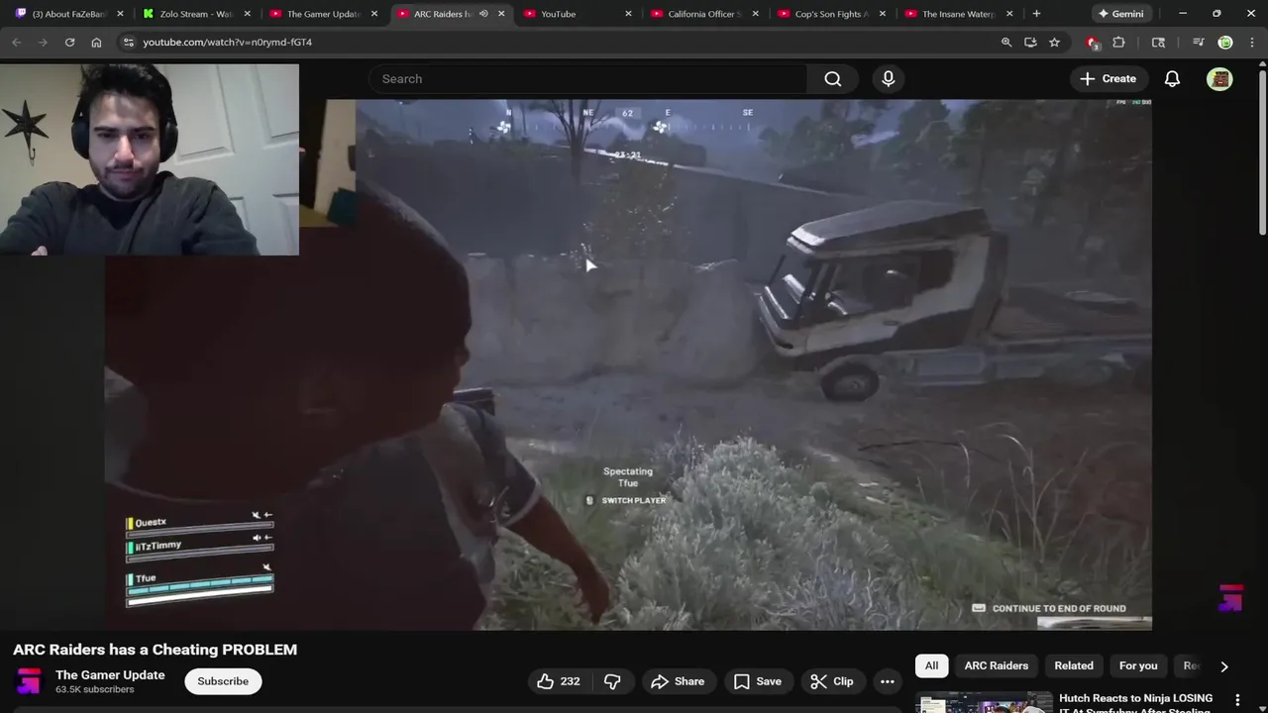Image resolution: width=1268 pixels, height=713 pixels.
Task: Switch to the YouTube tab
Action: (577, 14)
